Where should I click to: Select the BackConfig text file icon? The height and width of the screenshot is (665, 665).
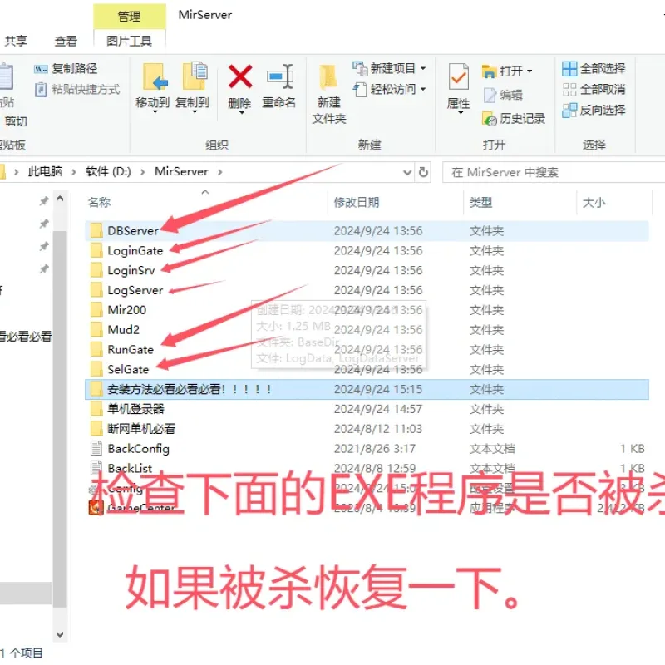point(96,448)
